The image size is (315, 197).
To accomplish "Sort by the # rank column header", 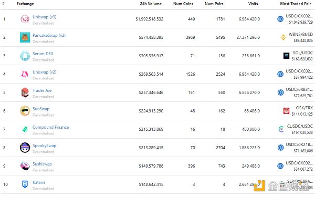I will point(4,4).
